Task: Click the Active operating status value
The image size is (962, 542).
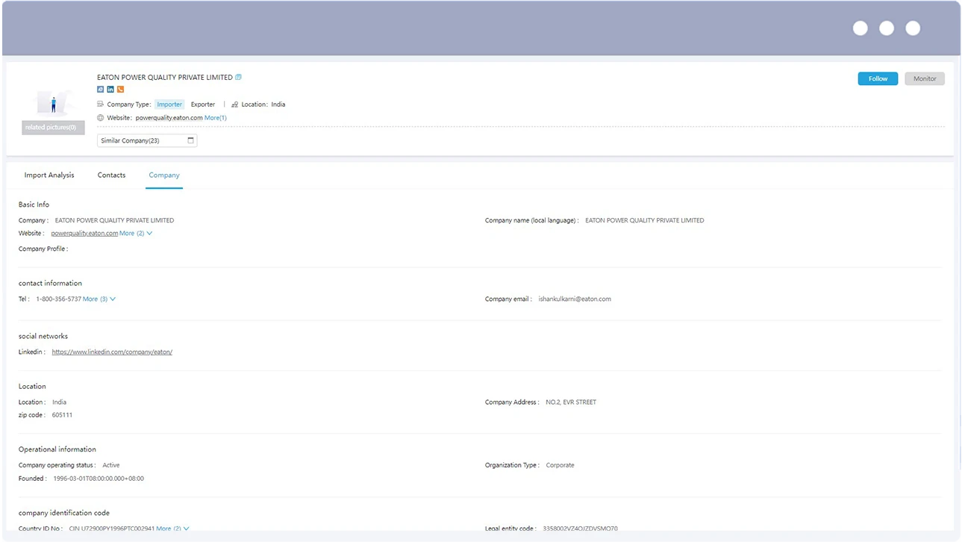Action: pyautogui.click(x=111, y=465)
